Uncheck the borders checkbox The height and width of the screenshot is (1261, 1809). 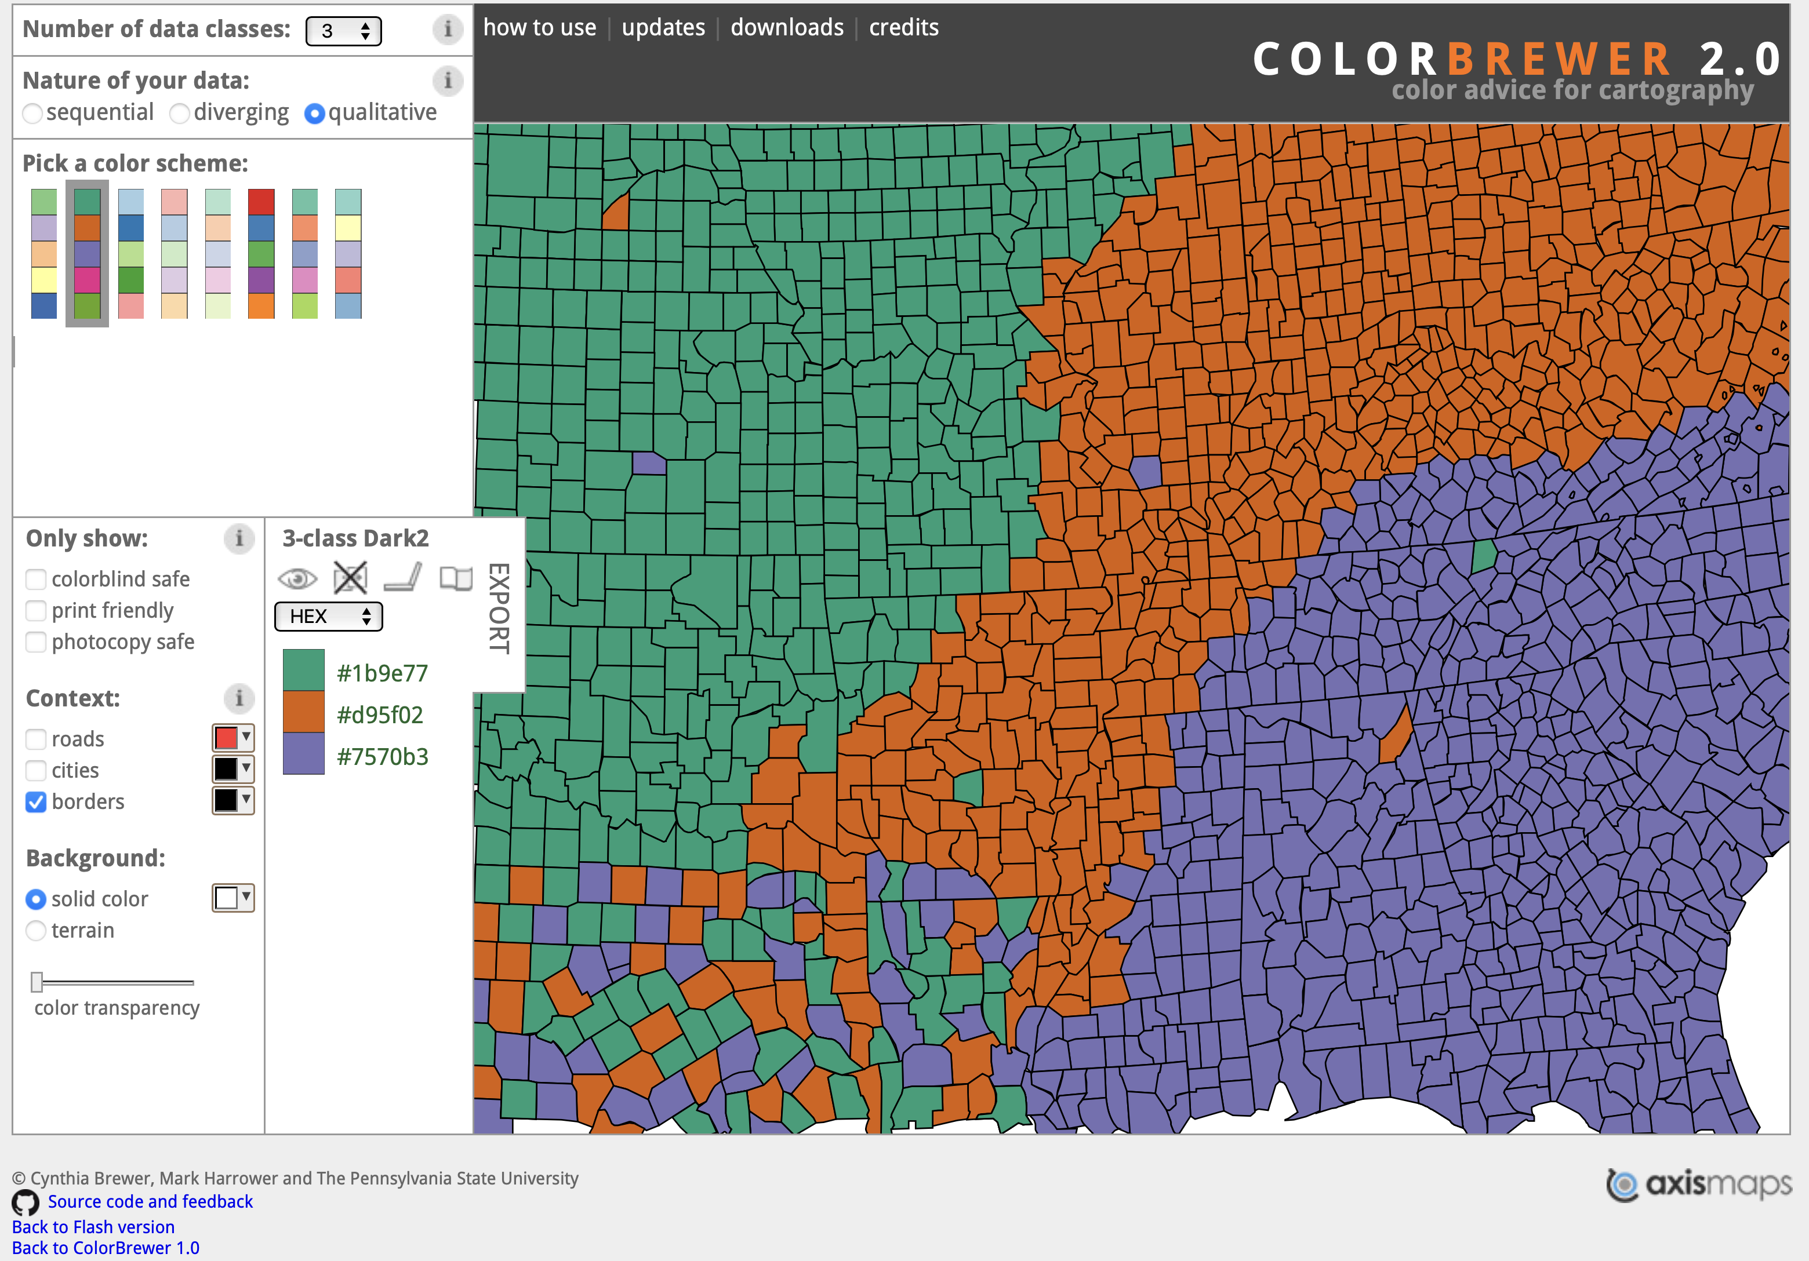coord(35,802)
